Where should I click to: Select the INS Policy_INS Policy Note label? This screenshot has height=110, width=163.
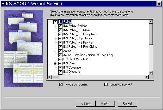80,34
